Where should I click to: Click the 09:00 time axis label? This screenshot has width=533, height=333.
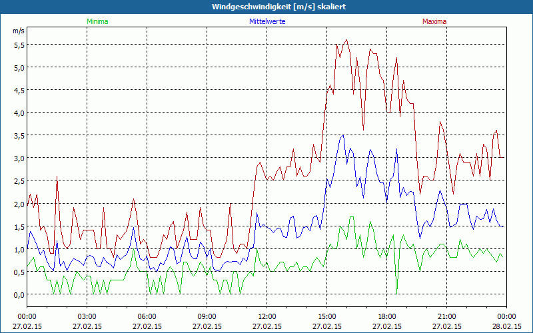click(207, 317)
